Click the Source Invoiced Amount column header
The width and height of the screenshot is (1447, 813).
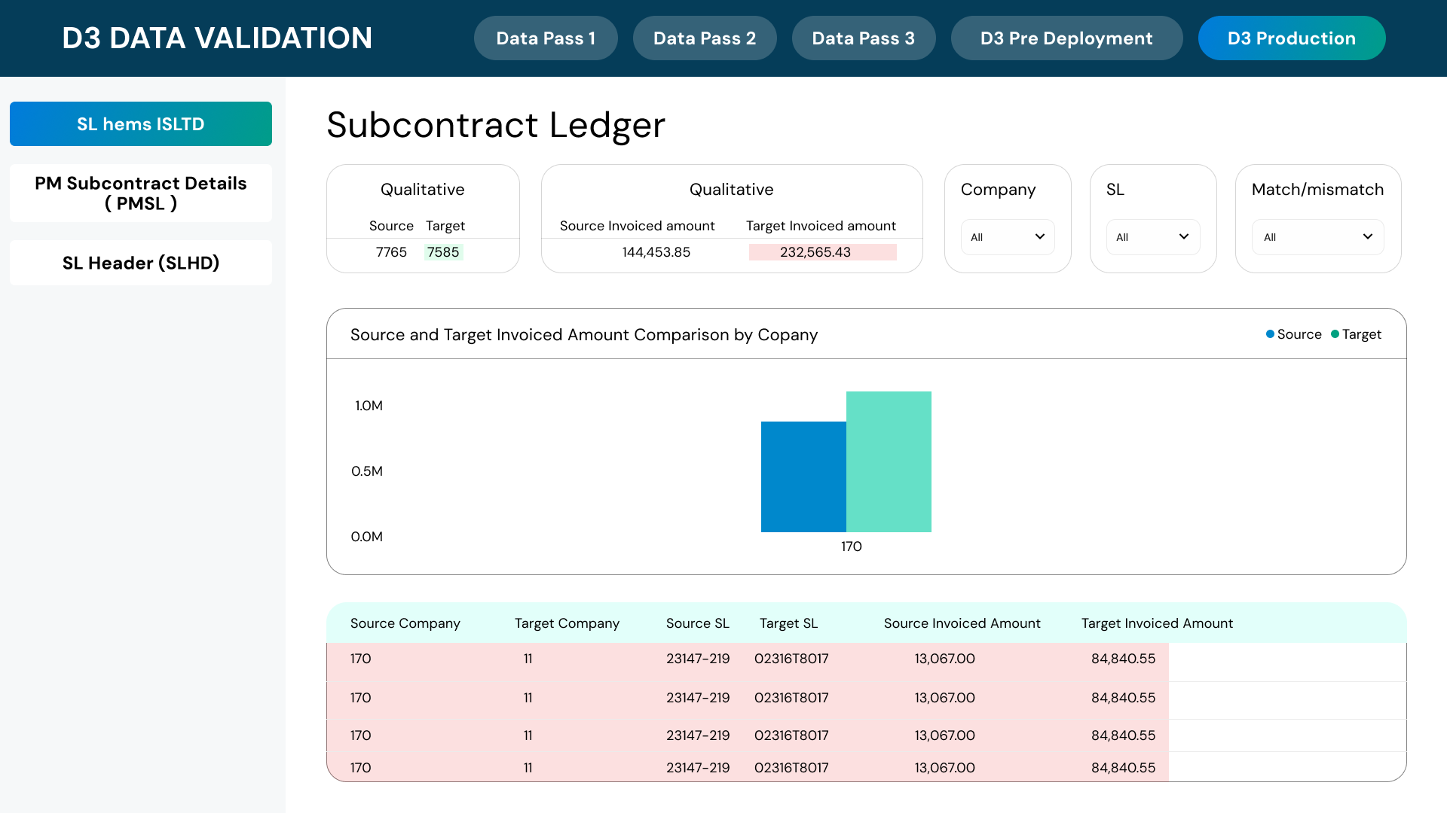point(962,623)
